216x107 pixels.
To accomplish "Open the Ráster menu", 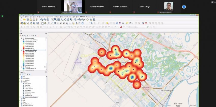I will coord(62,17).
